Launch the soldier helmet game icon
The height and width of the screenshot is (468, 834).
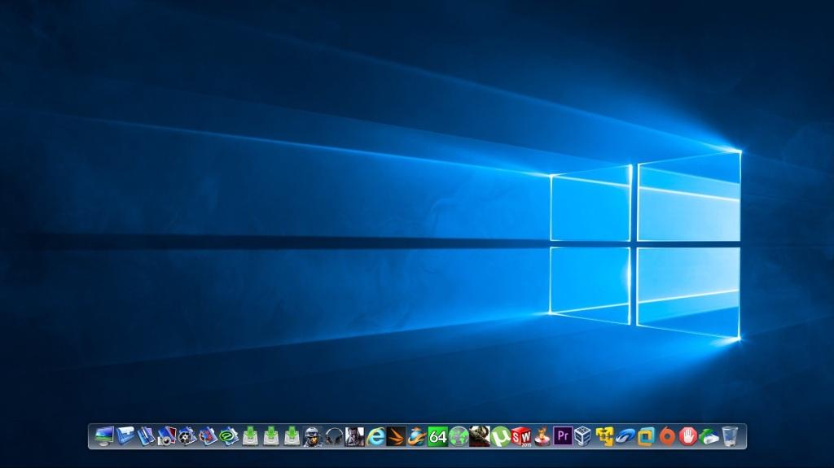313,436
